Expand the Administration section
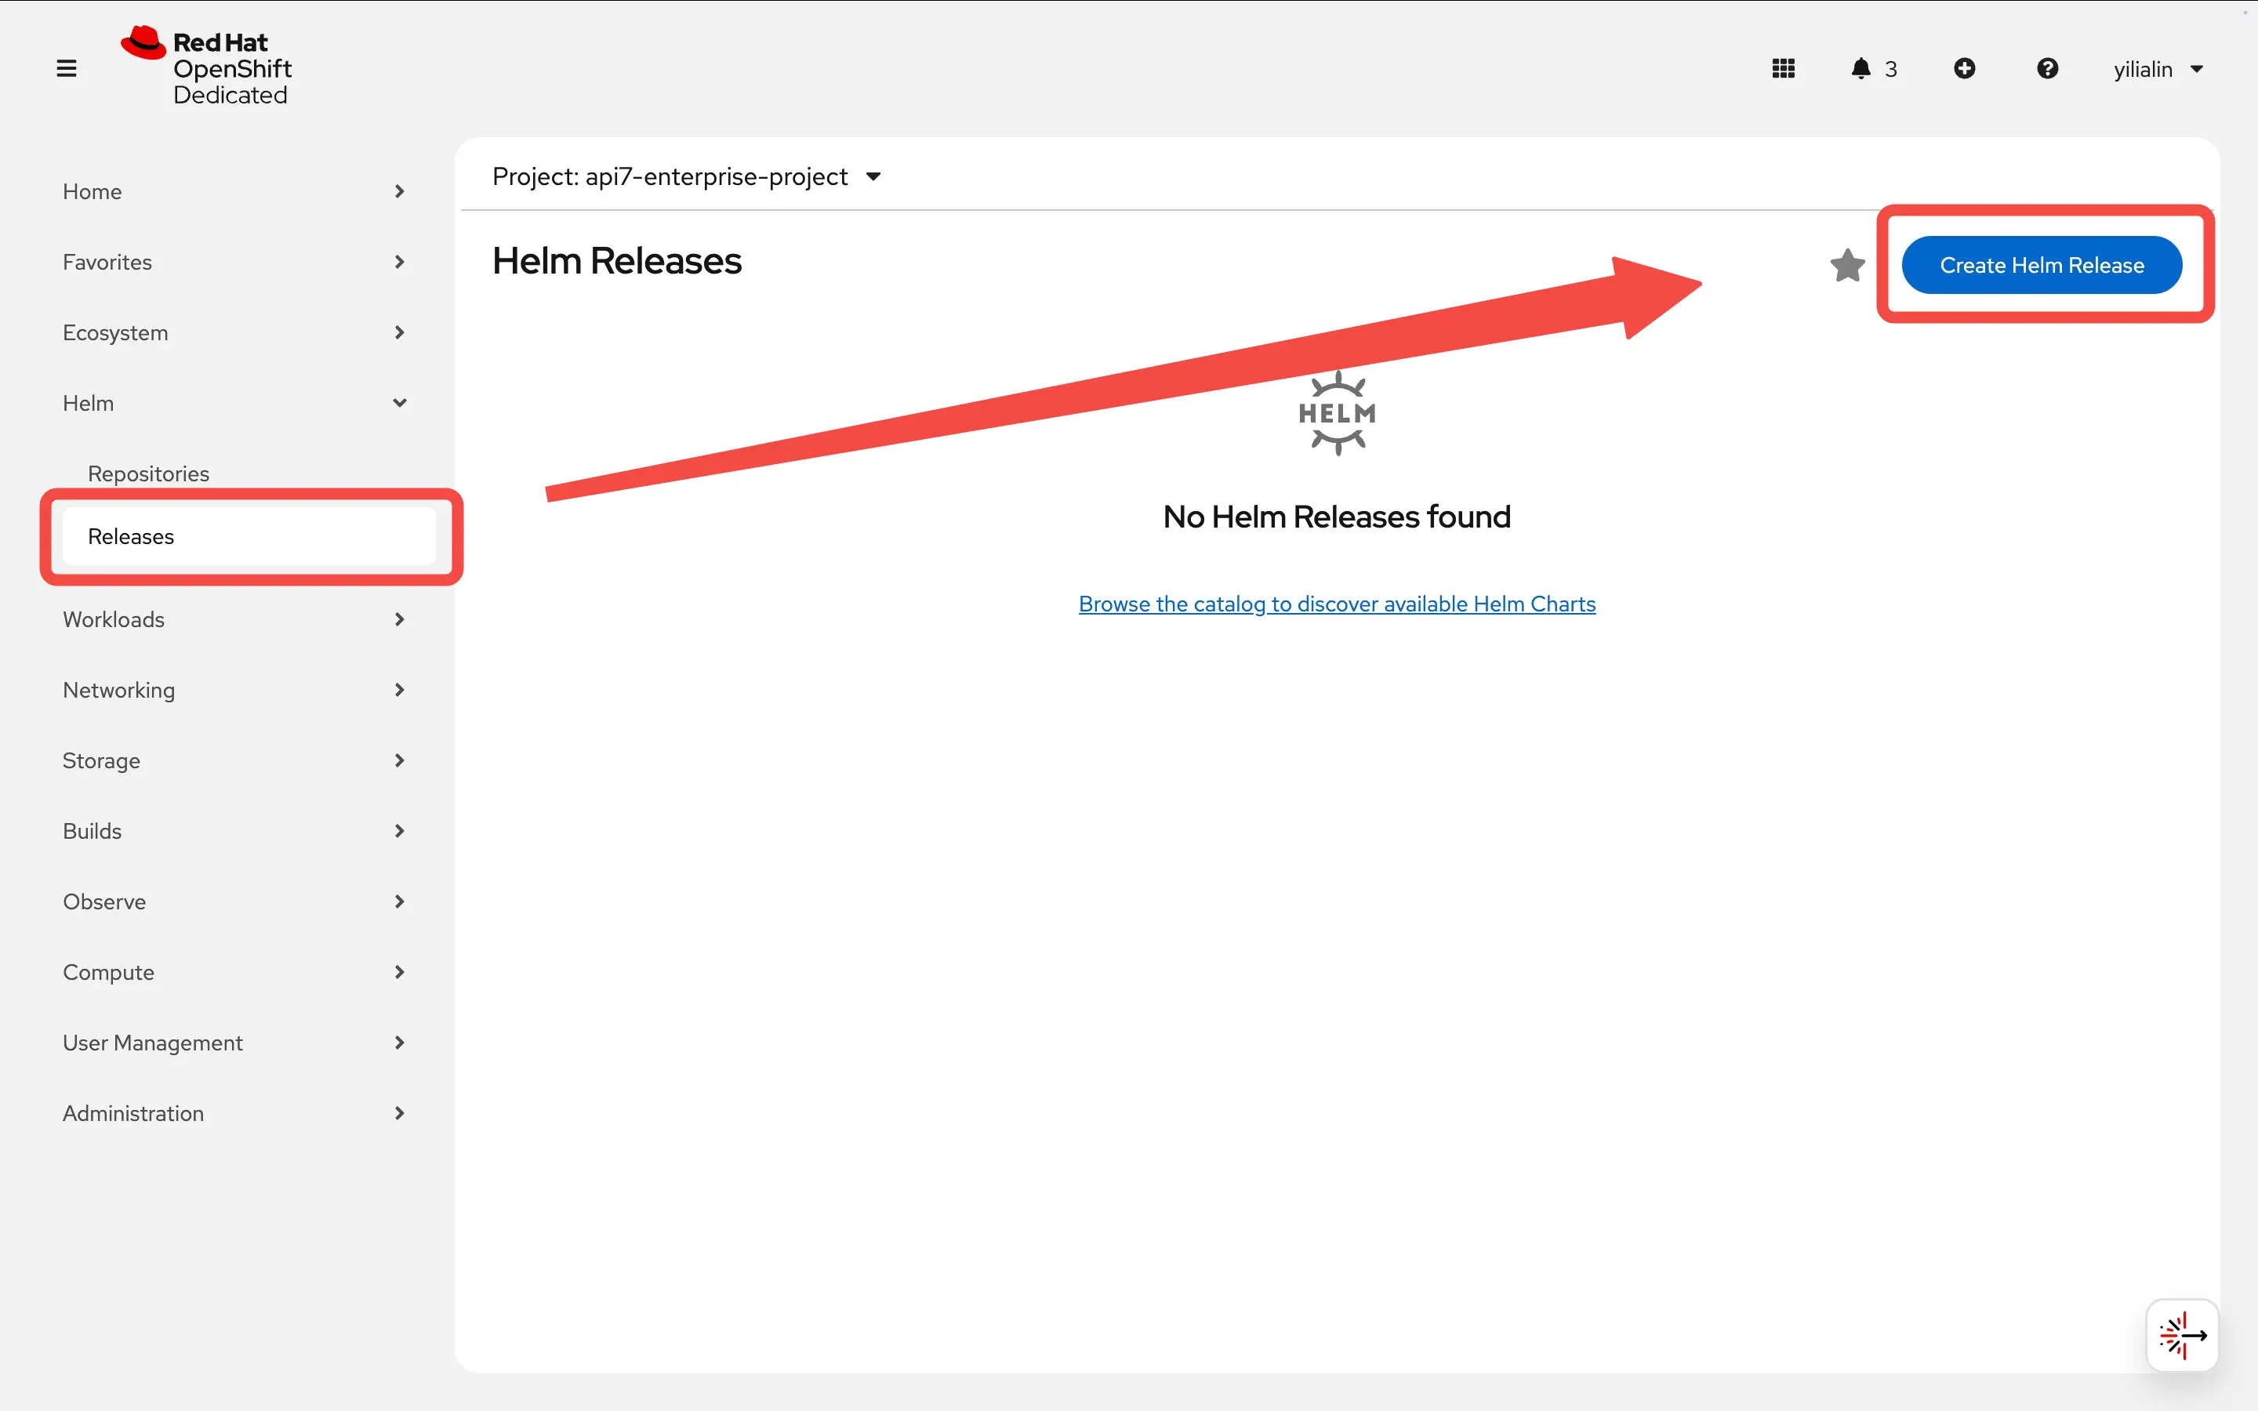Viewport: 2258px width, 1411px height. click(x=133, y=1112)
